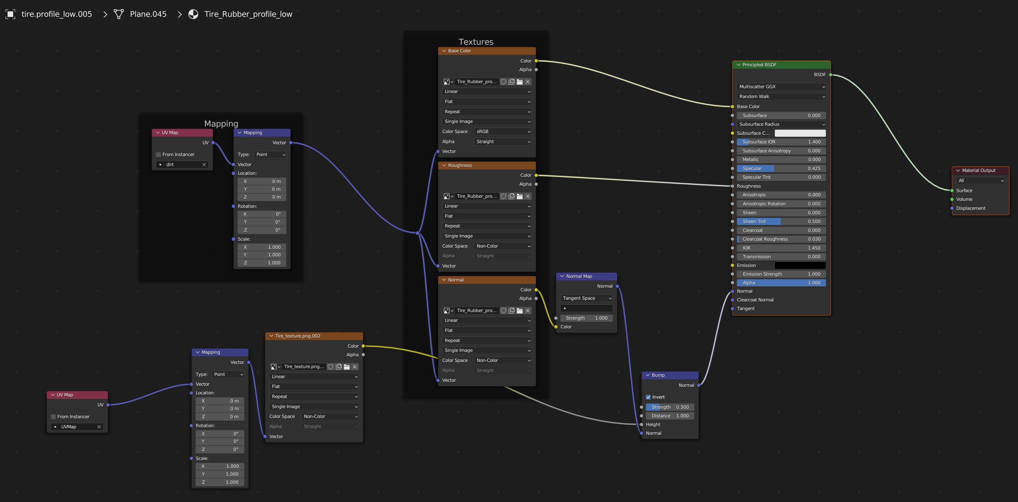
Task: Click the Tire_Rubber_profile_low breadcrumb
Action: 248,14
